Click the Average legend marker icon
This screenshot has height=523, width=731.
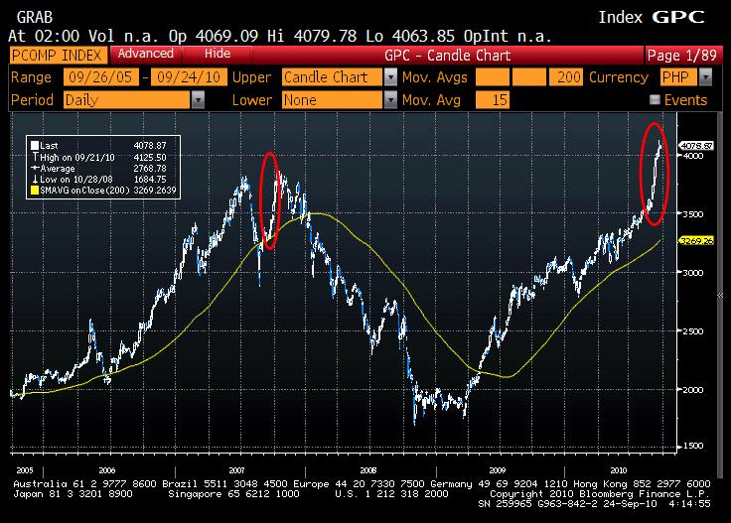pos(35,168)
